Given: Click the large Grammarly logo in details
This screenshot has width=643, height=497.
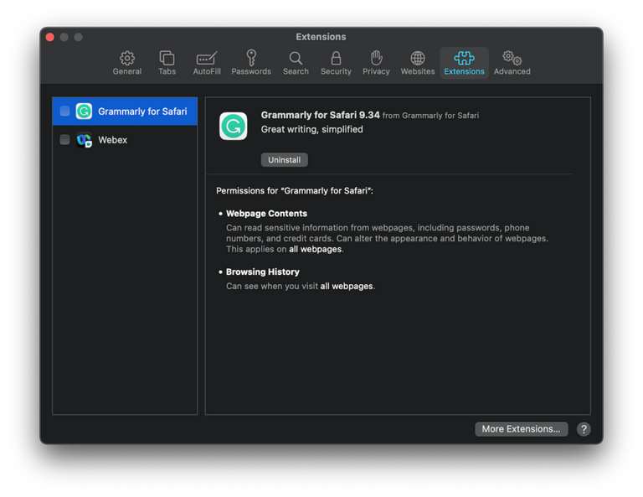Looking at the screenshot, I should [x=234, y=126].
